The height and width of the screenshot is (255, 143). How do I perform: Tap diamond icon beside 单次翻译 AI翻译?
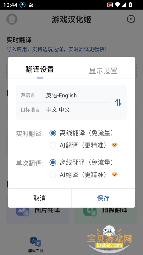point(115,175)
